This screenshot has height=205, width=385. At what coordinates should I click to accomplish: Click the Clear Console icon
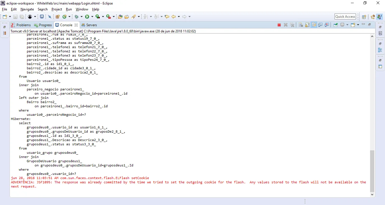pos(301,25)
